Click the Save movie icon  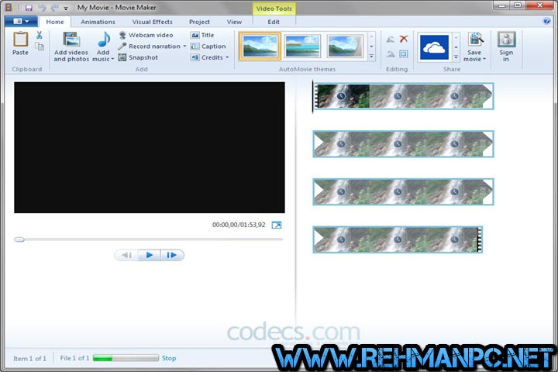(x=476, y=40)
